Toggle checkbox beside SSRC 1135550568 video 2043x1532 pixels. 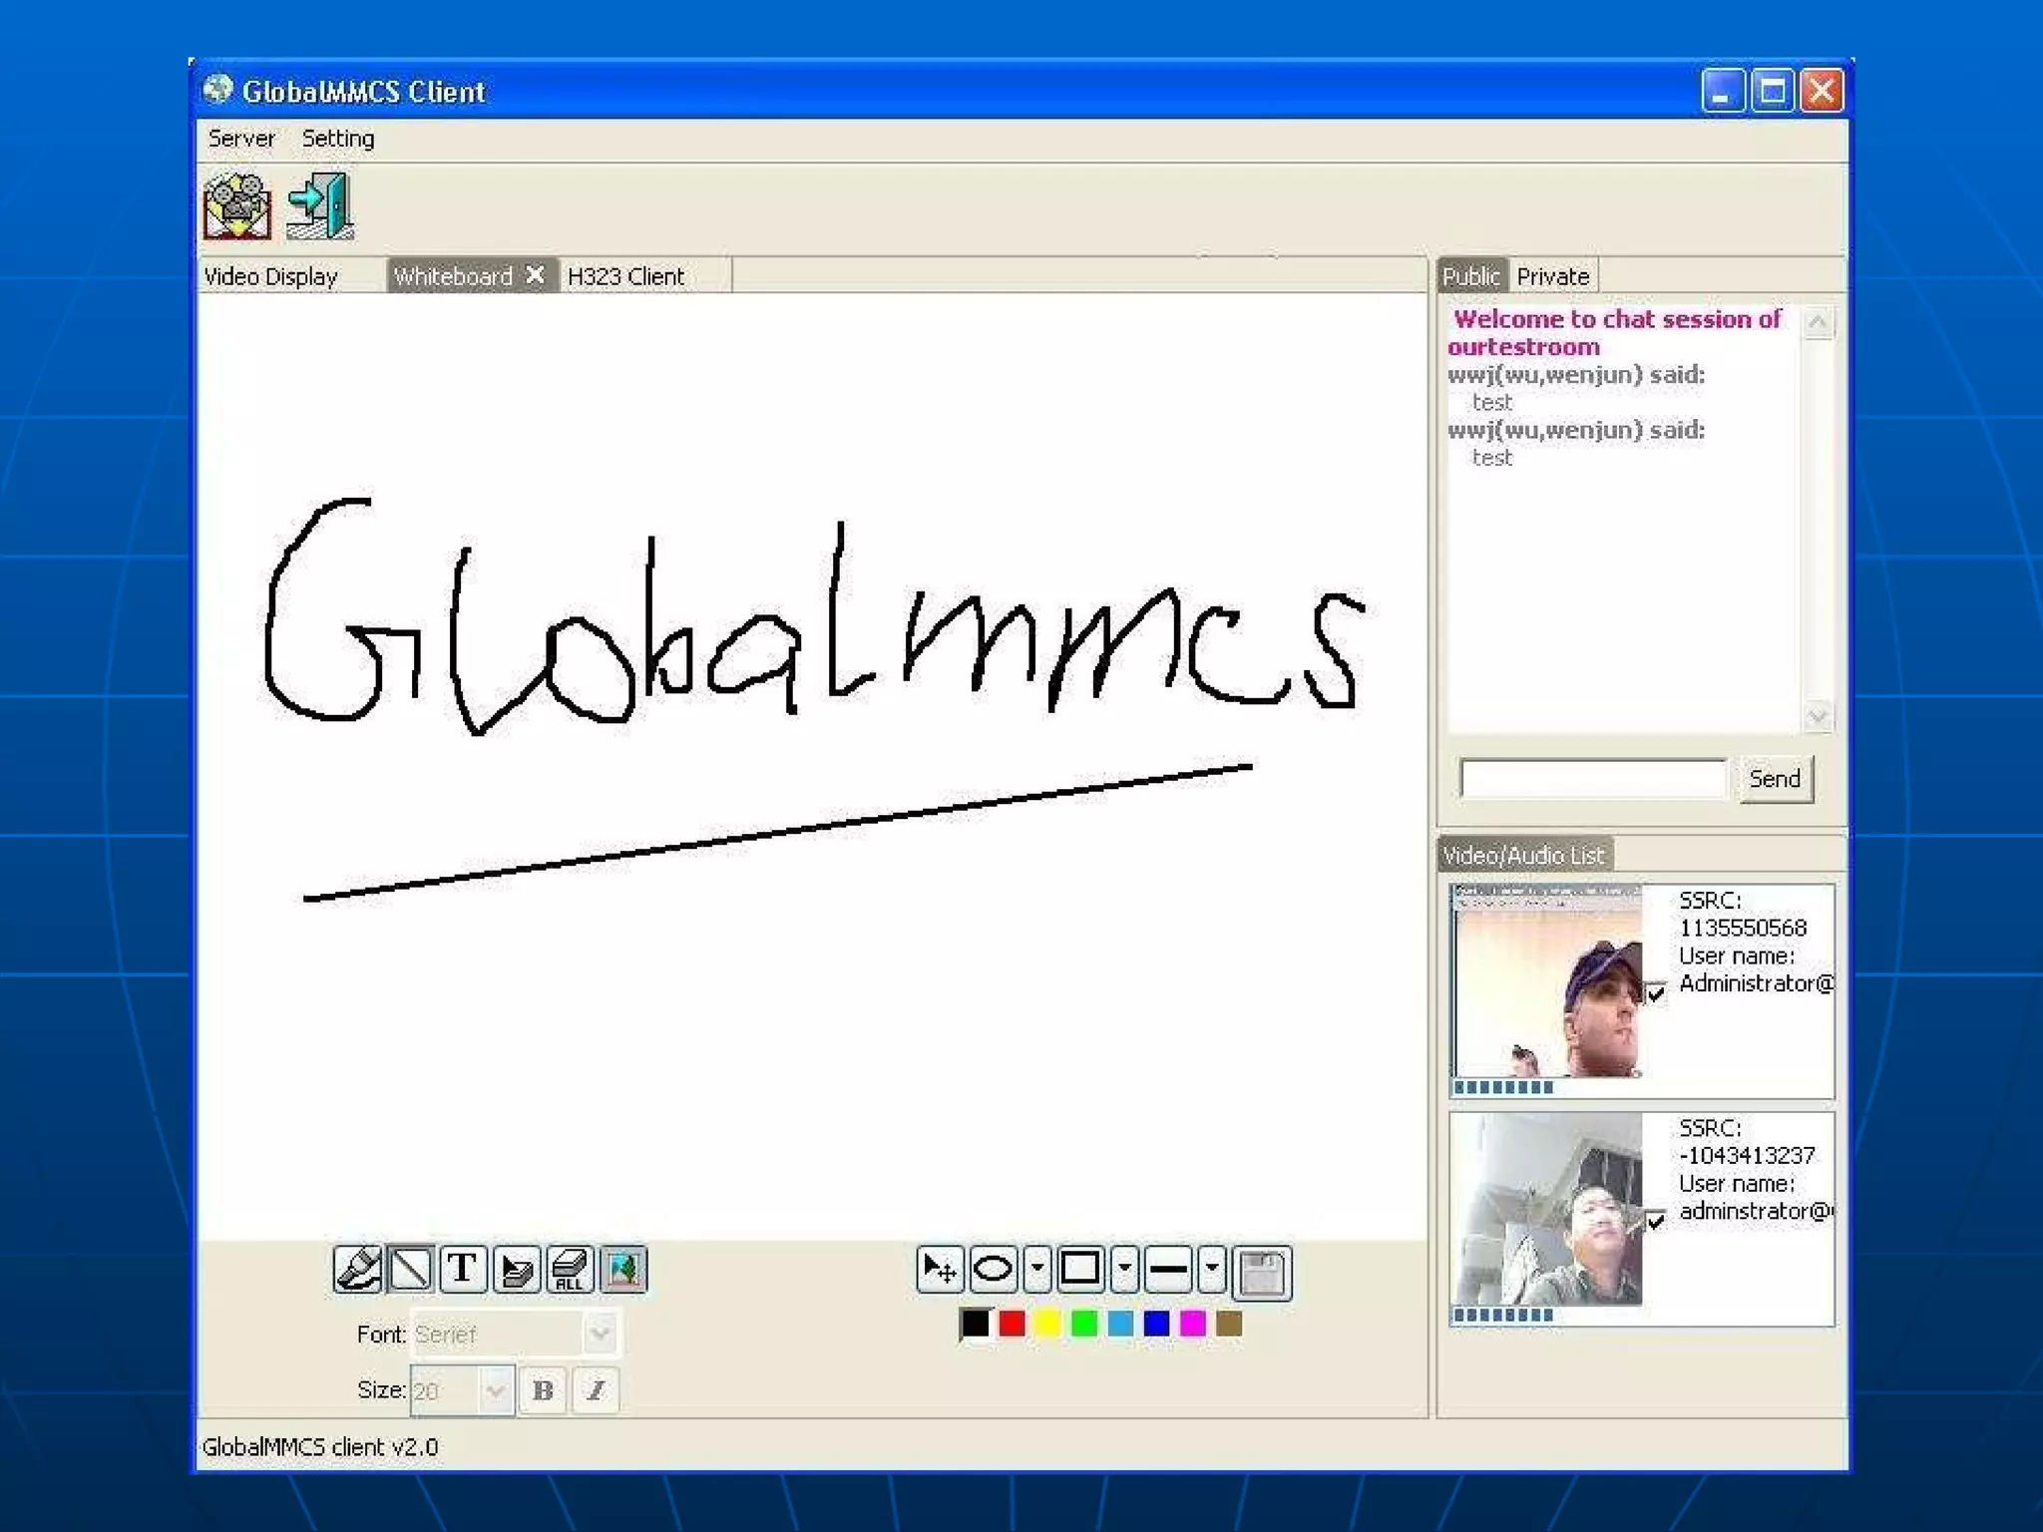(x=1656, y=992)
